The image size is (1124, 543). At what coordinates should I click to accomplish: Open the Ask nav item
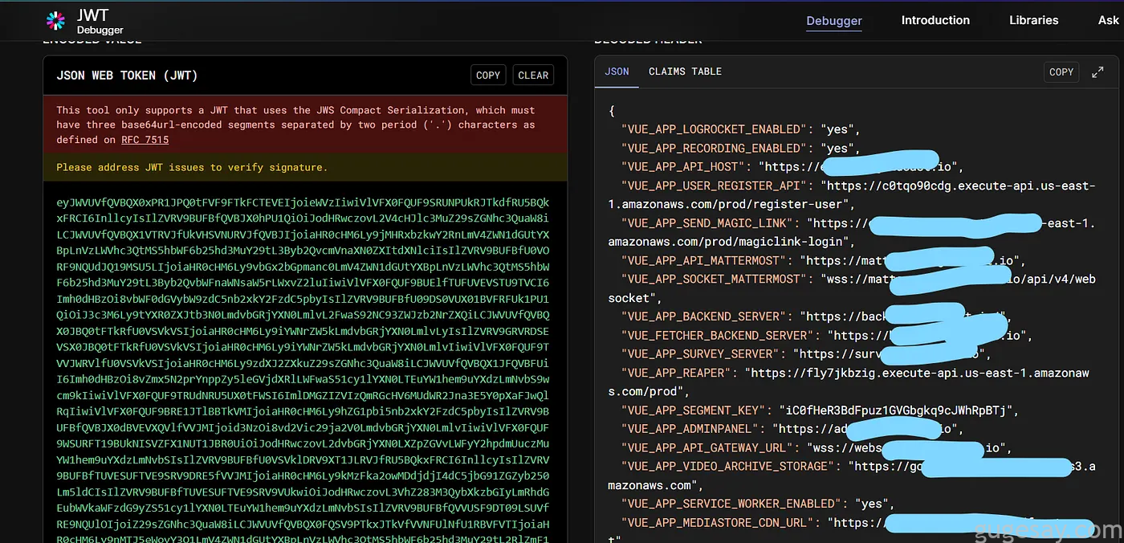[x=1108, y=20]
